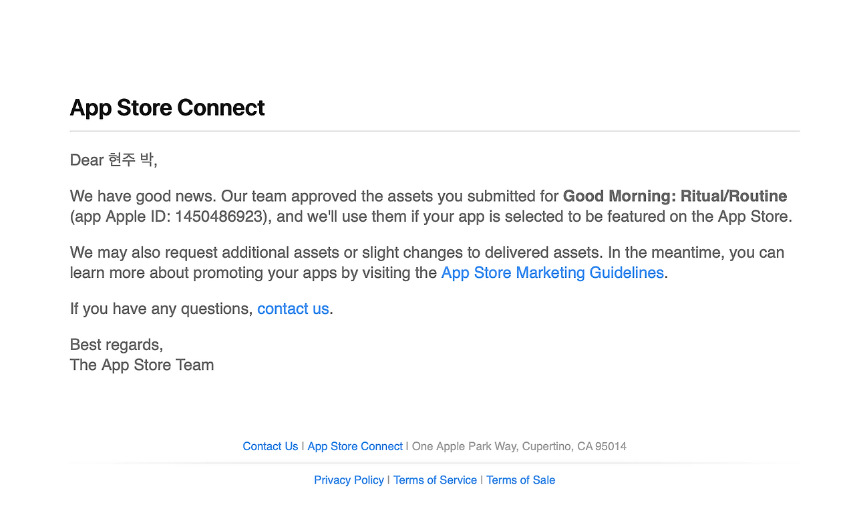Screen dimensions: 855x521
Task: Click the "Dear 현주 박" greeting line
Action: [x=114, y=160]
